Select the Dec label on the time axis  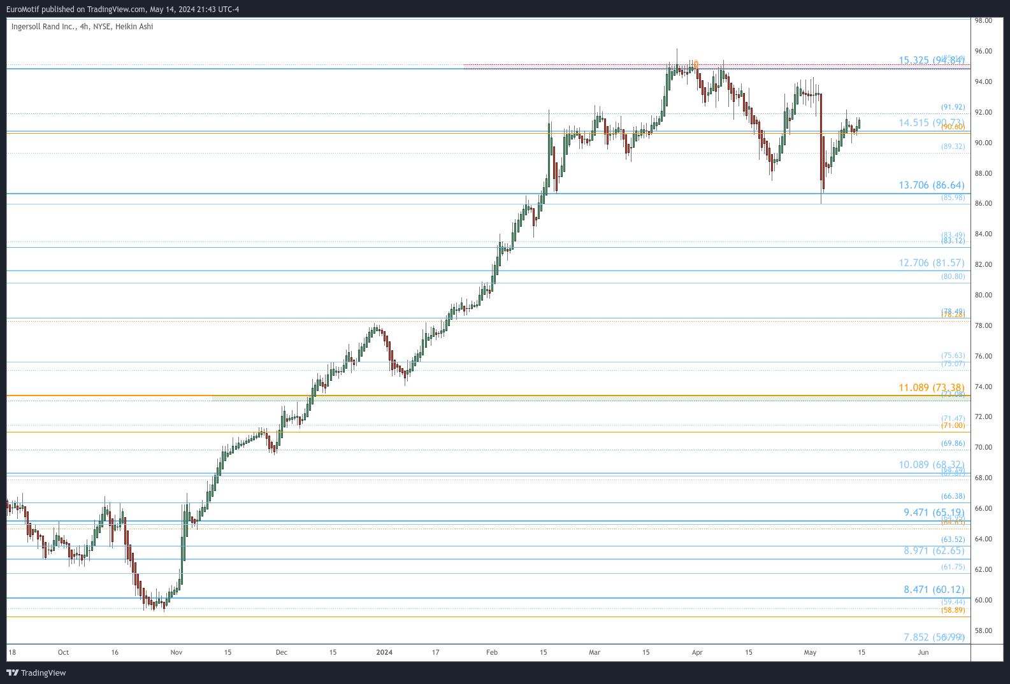coord(282,652)
